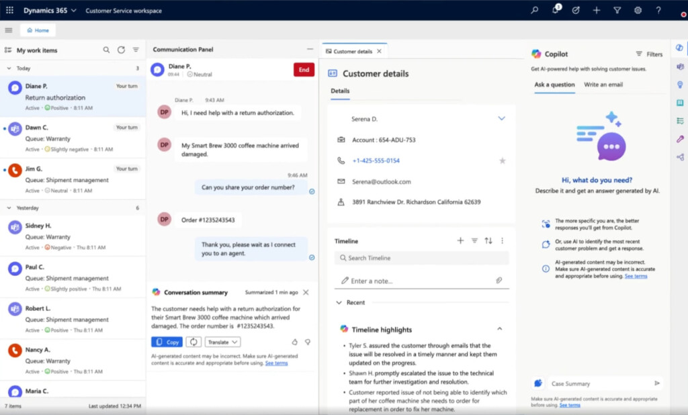The height and width of the screenshot is (415, 688).
Task: Open the work items sort filter icon
Action: click(136, 50)
